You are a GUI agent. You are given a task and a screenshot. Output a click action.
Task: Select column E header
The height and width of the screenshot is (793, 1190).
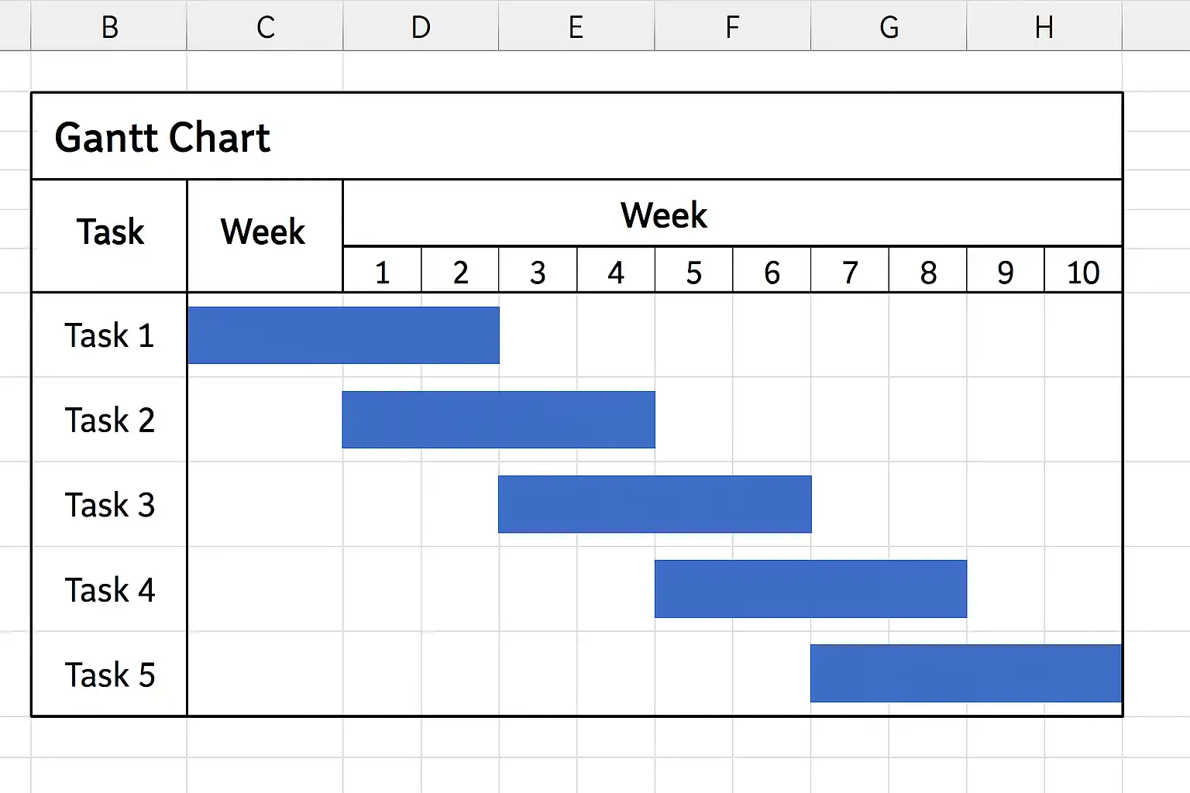click(x=576, y=26)
